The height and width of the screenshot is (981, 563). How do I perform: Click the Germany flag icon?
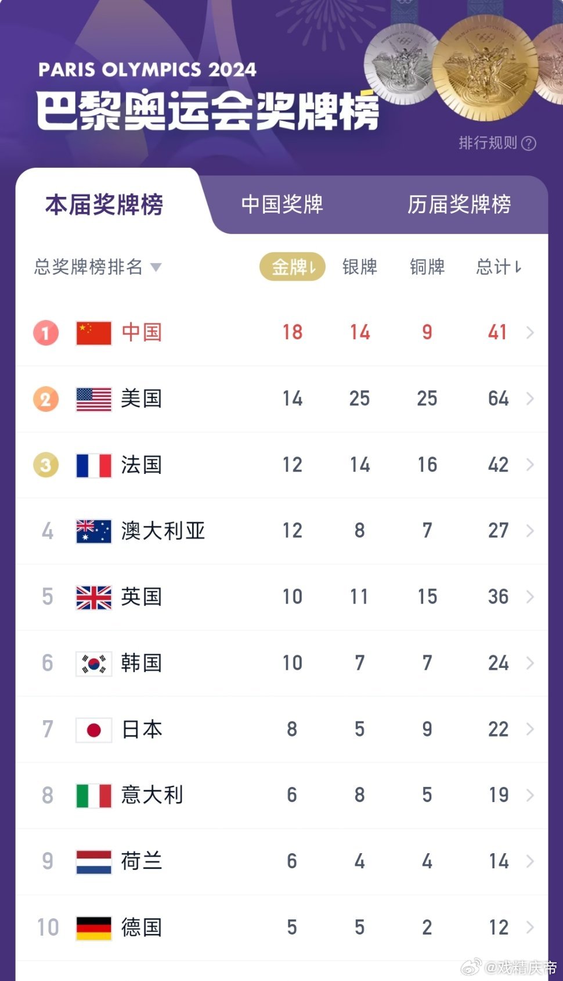click(x=93, y=928)
